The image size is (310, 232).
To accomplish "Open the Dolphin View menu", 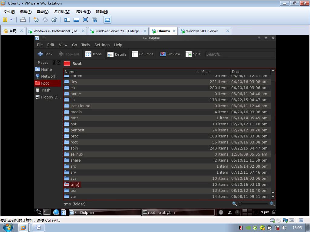I will click(x=63, y=45).
